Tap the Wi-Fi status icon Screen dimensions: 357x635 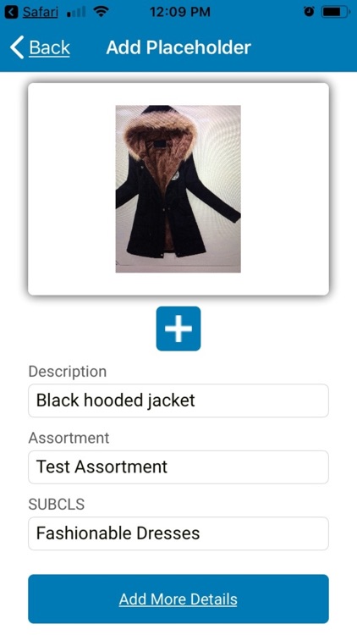(x=100, y=12)
